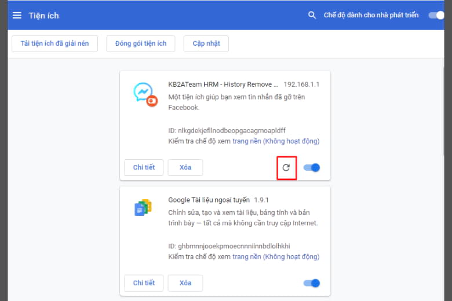Click KB2ATeam HRM - History Remove title
The width and height of the screenshot is (452, 301).
223,85
